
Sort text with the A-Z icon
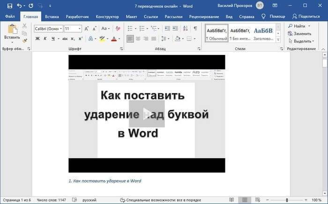[186, 28]
